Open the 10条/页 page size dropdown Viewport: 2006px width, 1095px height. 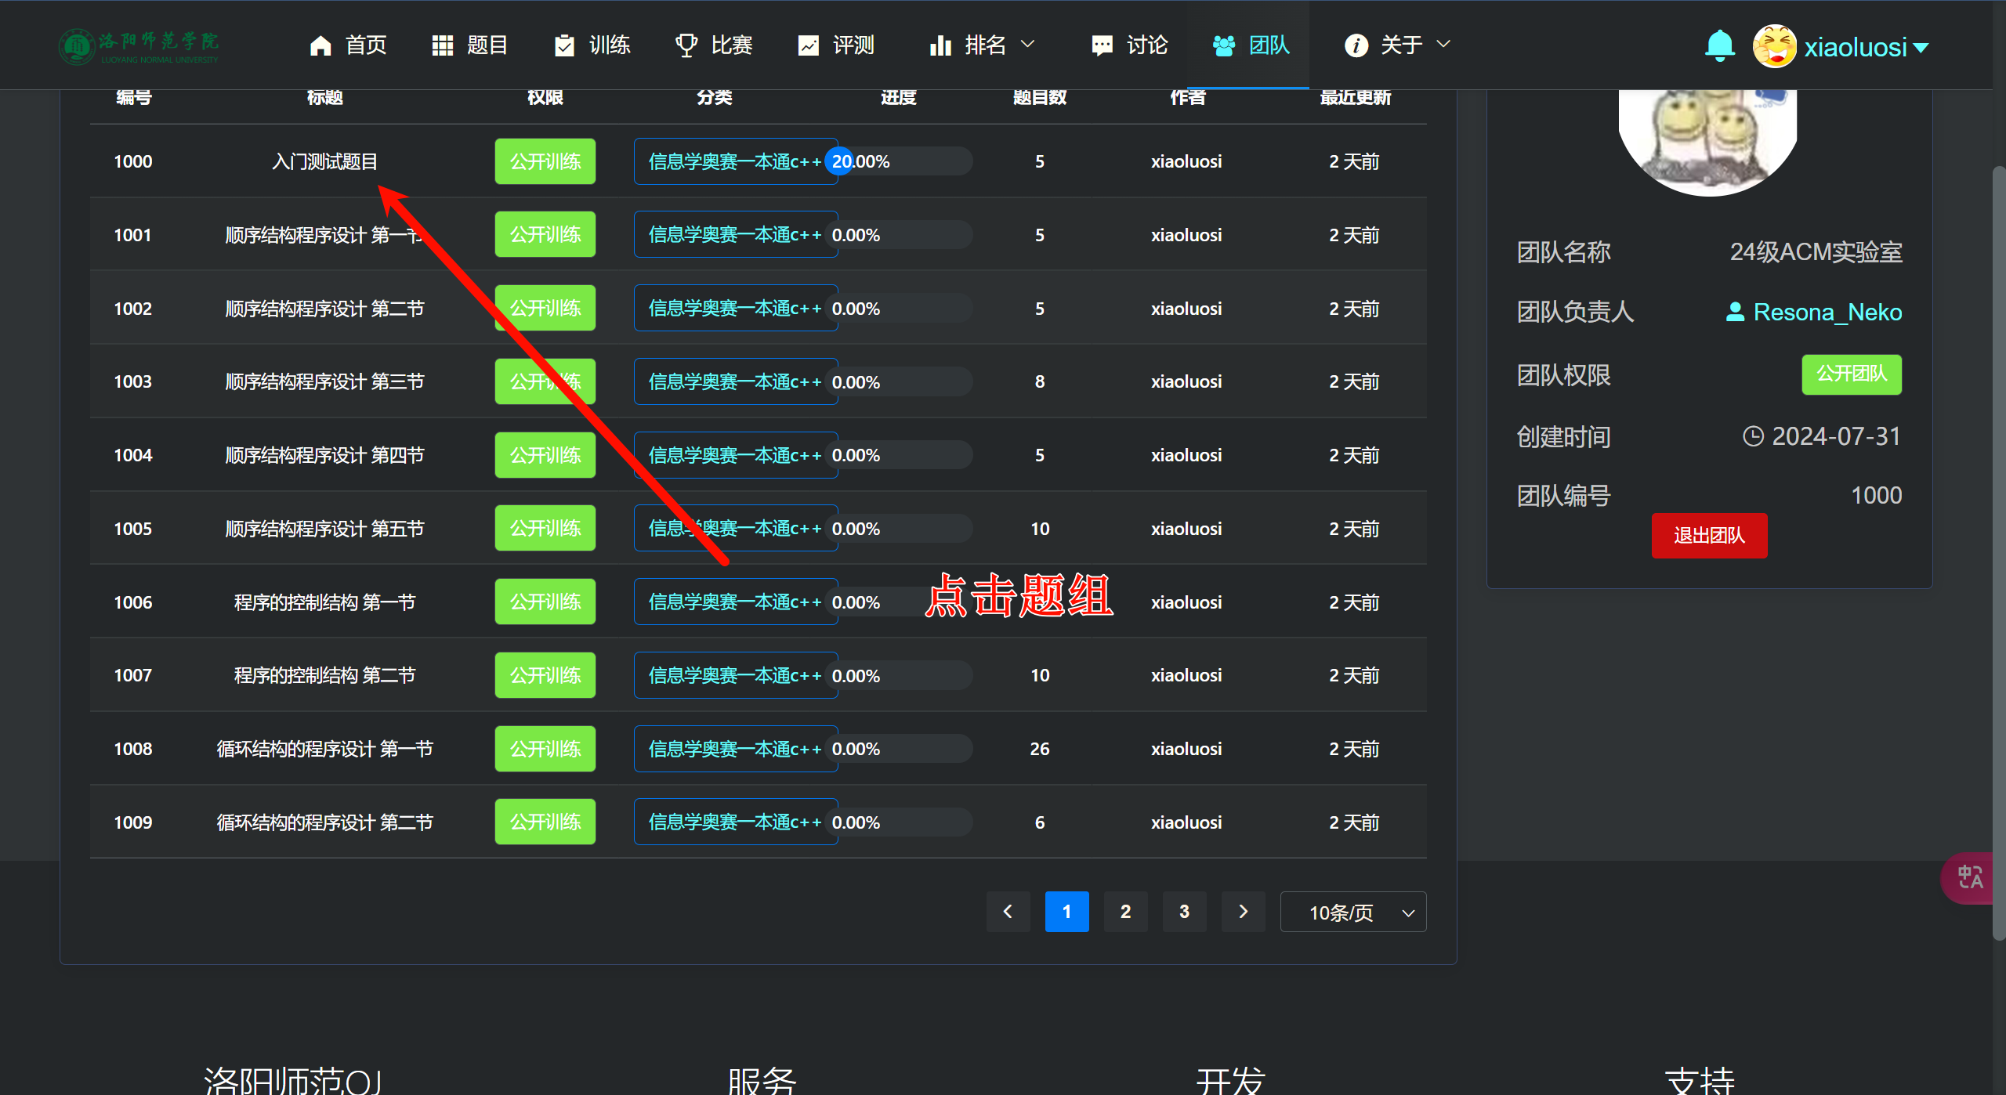point(1353,912)
